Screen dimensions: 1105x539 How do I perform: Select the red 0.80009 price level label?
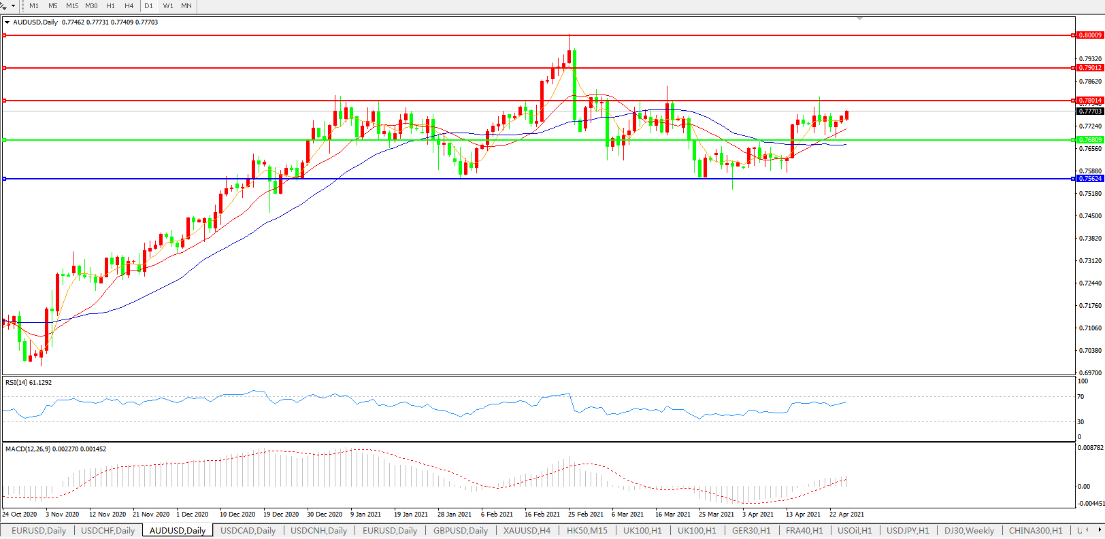tap(1090, 35)
